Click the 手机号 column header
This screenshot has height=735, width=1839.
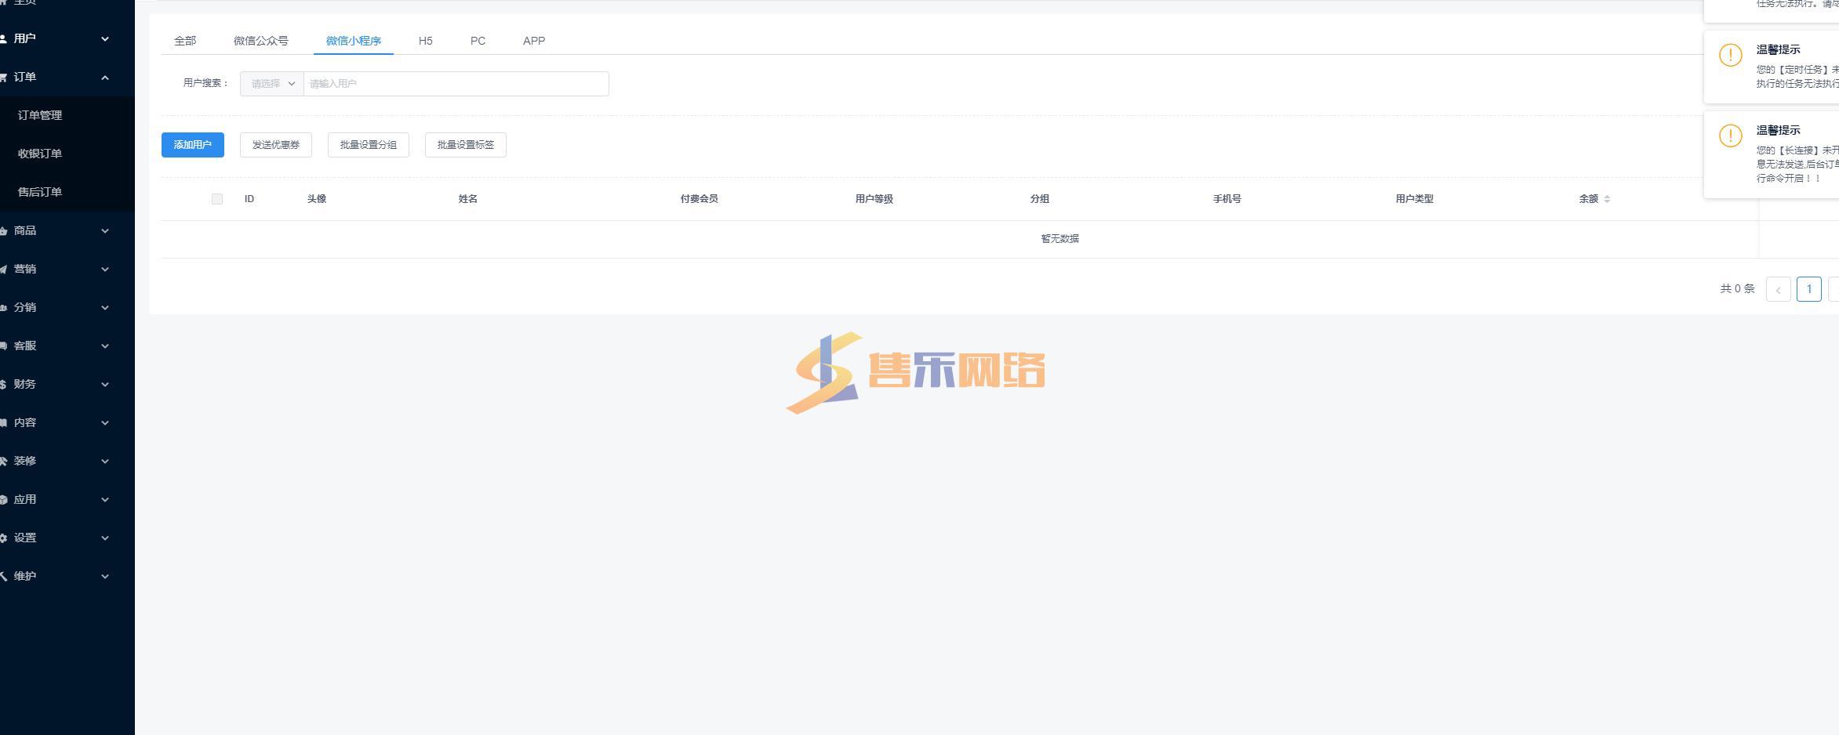coord(1227,199)
